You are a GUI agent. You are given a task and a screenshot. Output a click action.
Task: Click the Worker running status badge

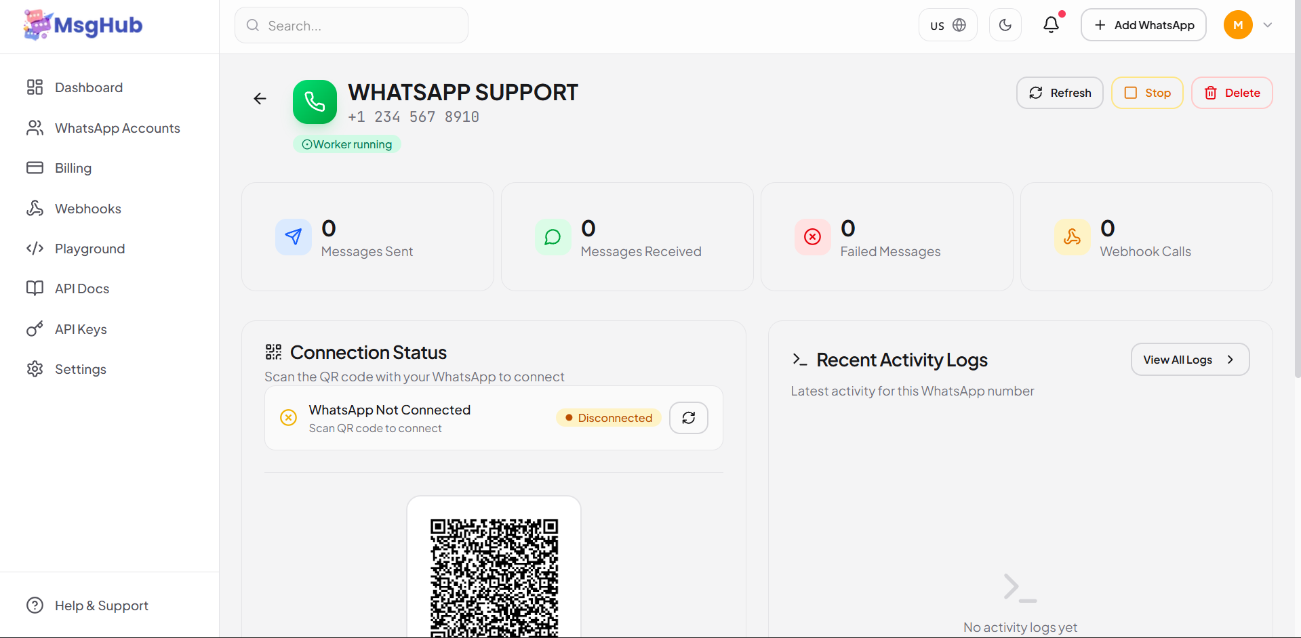point(346,144)
